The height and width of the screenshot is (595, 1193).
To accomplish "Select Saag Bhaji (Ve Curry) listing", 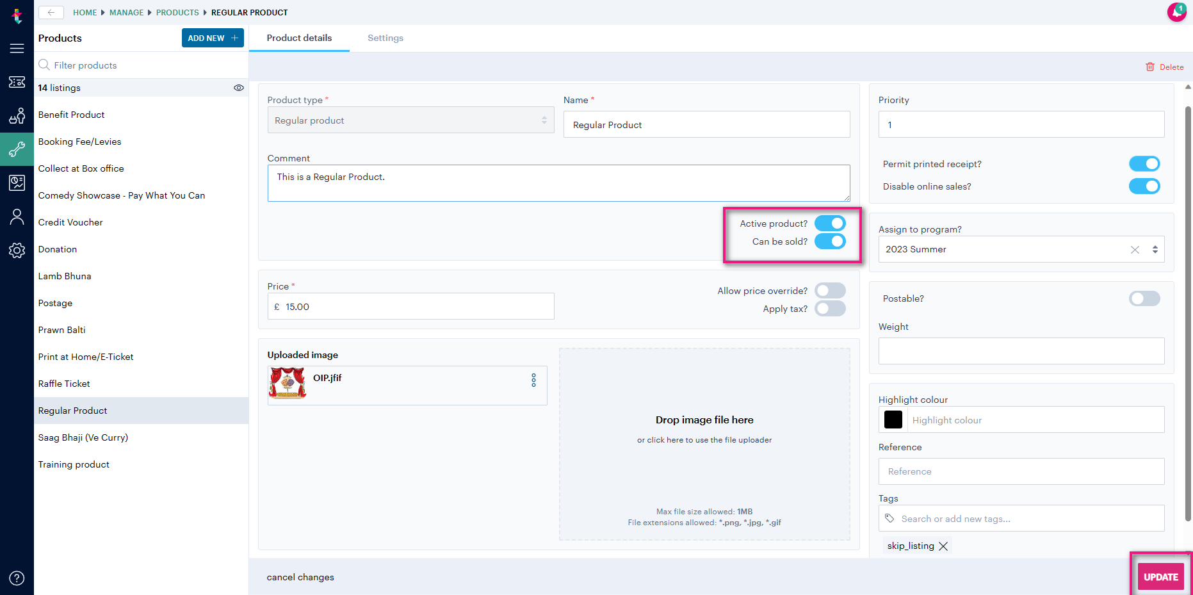I will coord(141,437).
